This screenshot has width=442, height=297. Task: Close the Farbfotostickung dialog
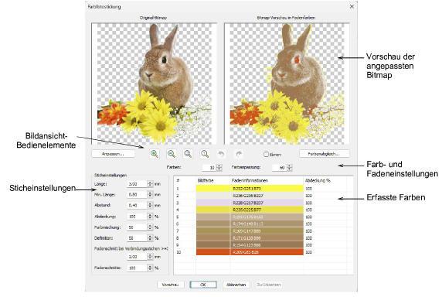pyautogui.click(x=352, y=6)
